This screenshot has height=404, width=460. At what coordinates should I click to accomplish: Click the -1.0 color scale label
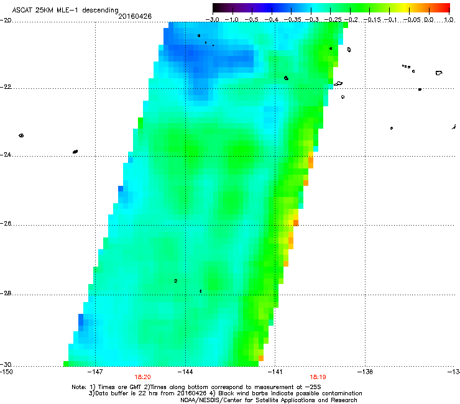(x=232, y=20)
